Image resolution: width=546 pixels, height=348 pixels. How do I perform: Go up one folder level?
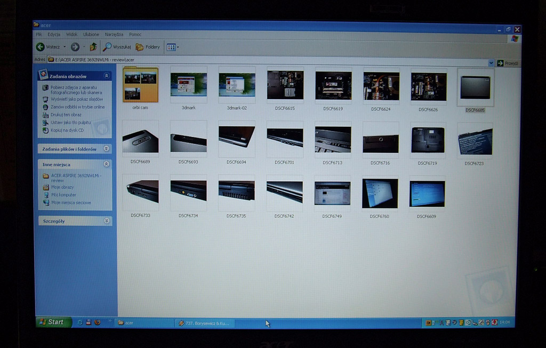93,47
